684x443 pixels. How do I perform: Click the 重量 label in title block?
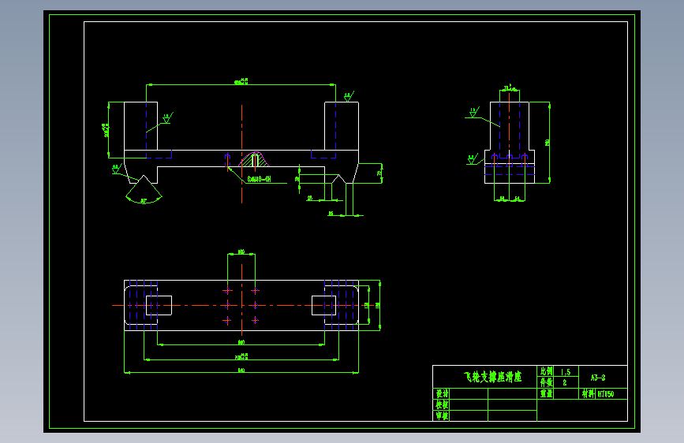click(x=546, y=393)
